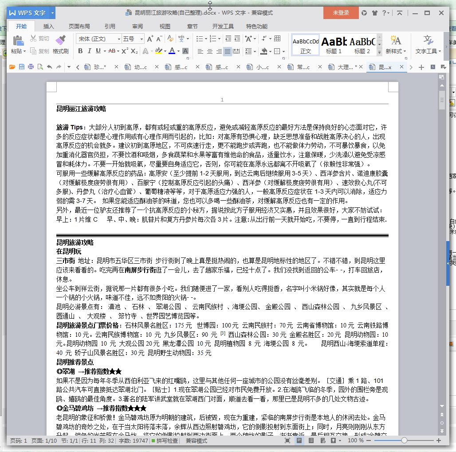Expand the numbered list options arrow
The width and height of the screenshot is (456, 452).
[x=219, y=39]
